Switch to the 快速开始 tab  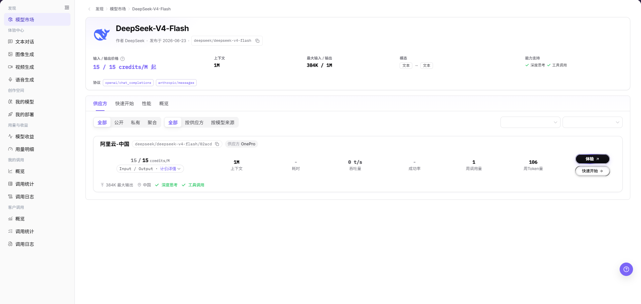(125, 104)
